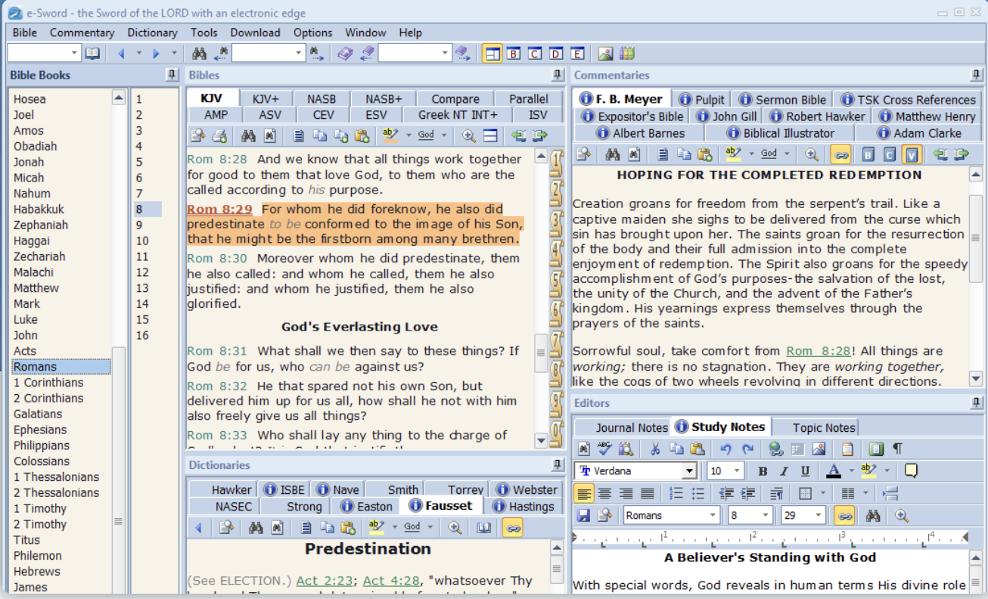Toggle underline formatting in the editor
The image size is (988, 599).
click(x=805, y=471)
